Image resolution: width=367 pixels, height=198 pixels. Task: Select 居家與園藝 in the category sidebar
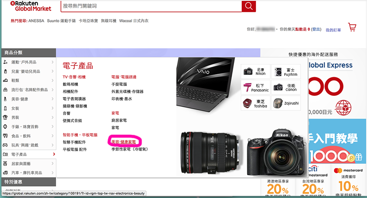[x=28, y=164]
